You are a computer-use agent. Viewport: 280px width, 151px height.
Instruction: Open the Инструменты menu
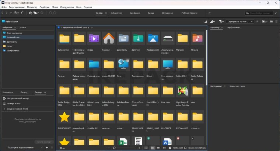[67, 7]
